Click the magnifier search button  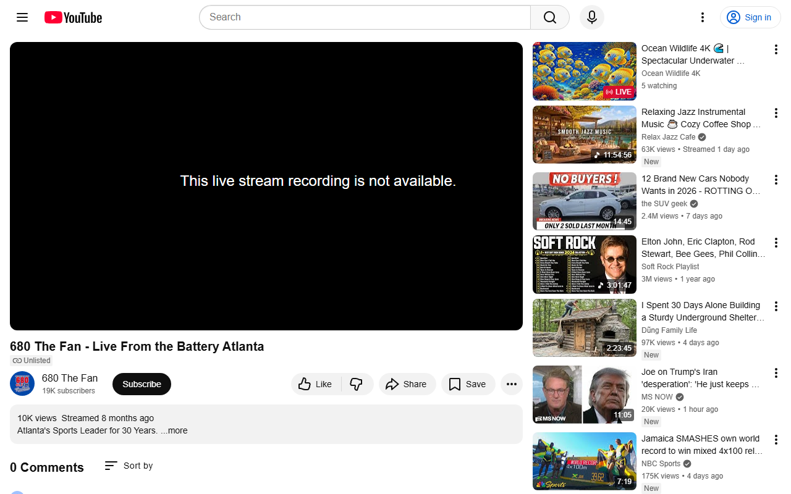[x=550, y=17]
